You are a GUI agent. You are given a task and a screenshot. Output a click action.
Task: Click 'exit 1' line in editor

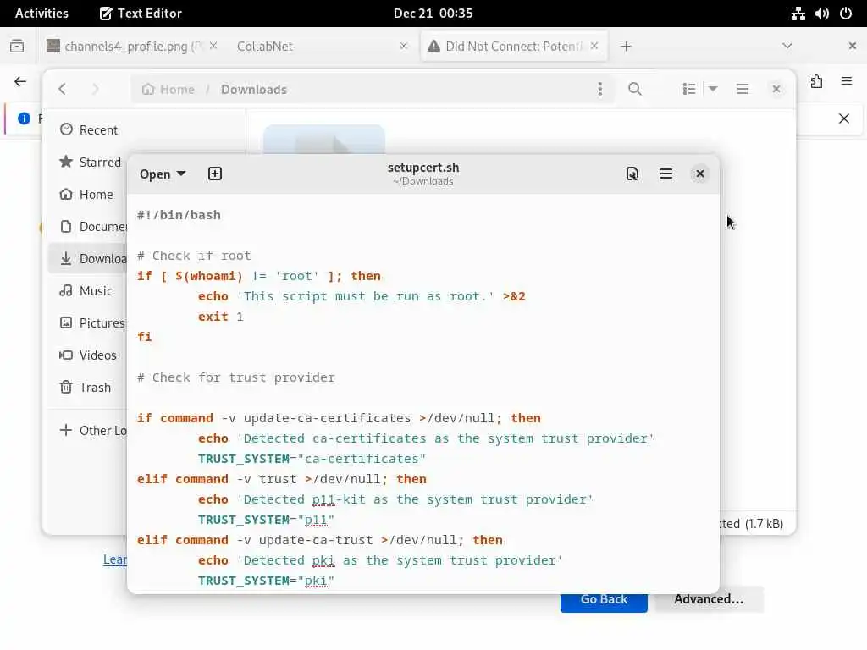tap(221, 317)
